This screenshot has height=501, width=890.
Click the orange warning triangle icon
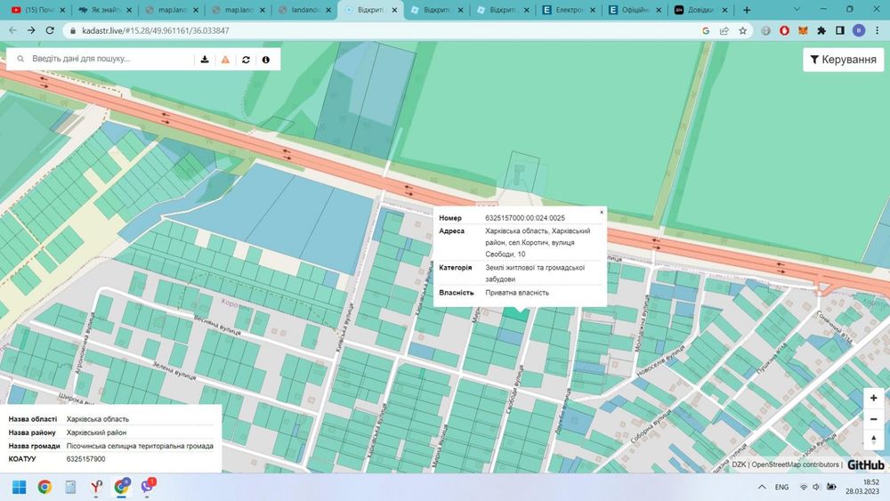pyautogui.click(x=225, y=60)
